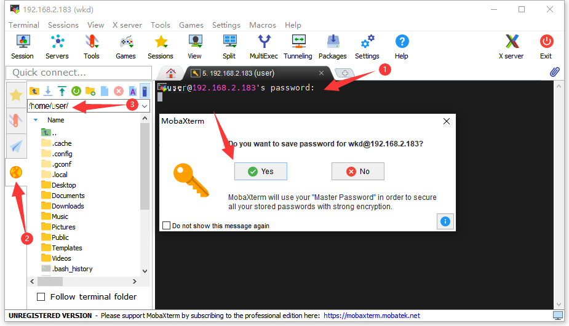
Task: Open the Servers toolbar button
Action: [x=57, y=47]
